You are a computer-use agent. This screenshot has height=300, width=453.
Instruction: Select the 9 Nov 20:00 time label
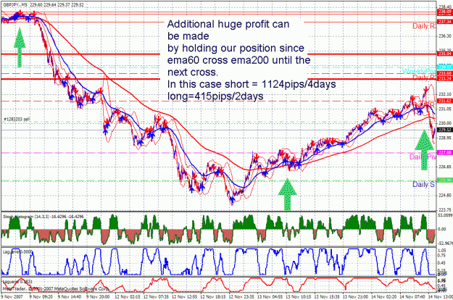[98, 297]
